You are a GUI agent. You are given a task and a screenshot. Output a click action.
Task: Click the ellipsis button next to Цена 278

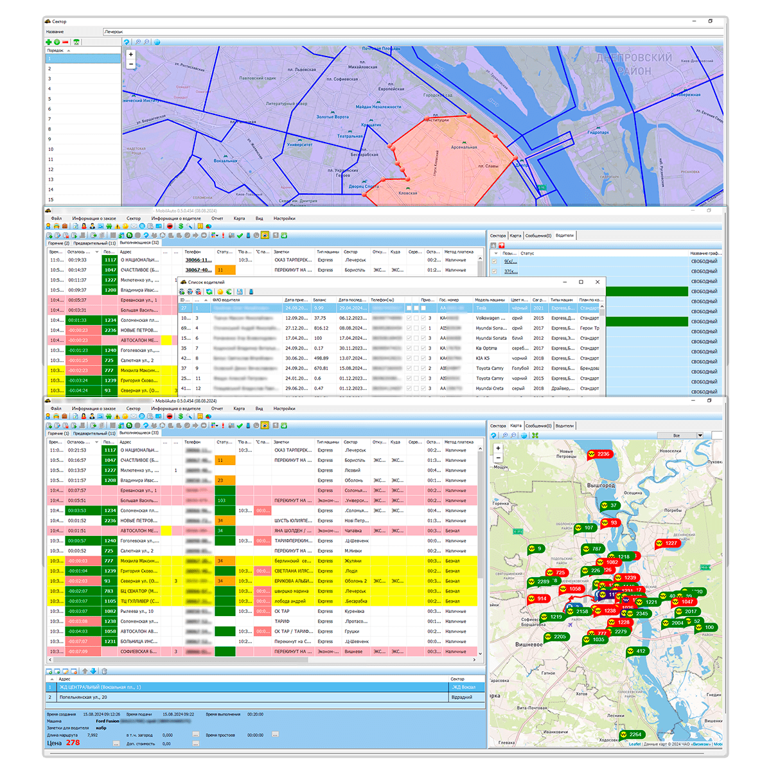pos(116,743)
